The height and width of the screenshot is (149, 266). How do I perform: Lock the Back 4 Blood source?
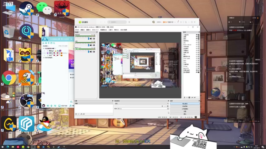pos(199,45)
